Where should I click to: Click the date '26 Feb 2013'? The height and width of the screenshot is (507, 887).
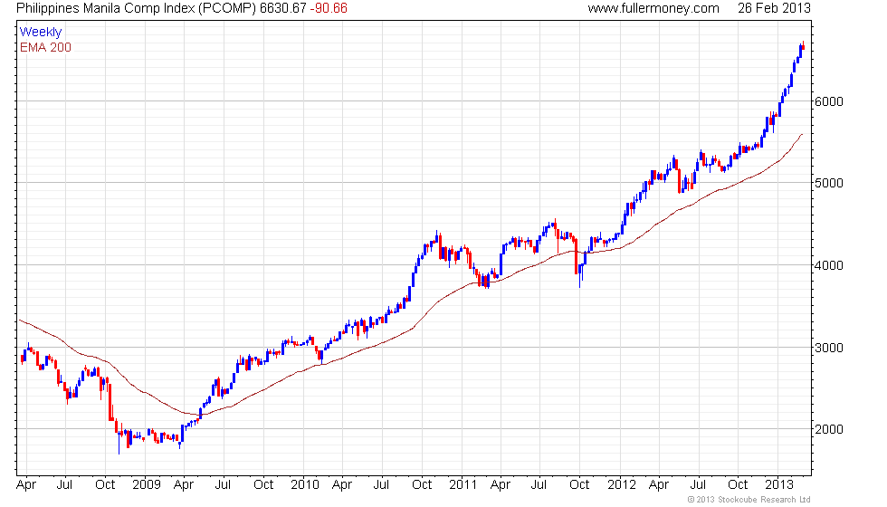774,8
